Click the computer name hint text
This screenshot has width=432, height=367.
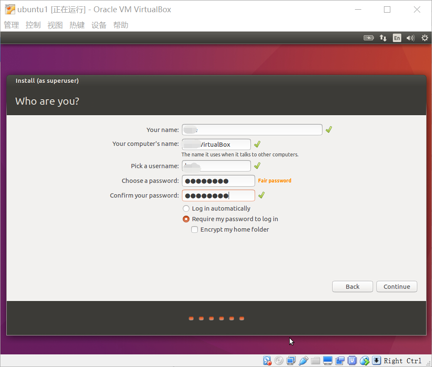pyautogui.click(x=240, y=155)
